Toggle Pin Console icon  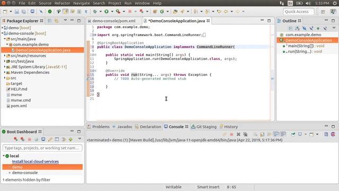point(293,134)
